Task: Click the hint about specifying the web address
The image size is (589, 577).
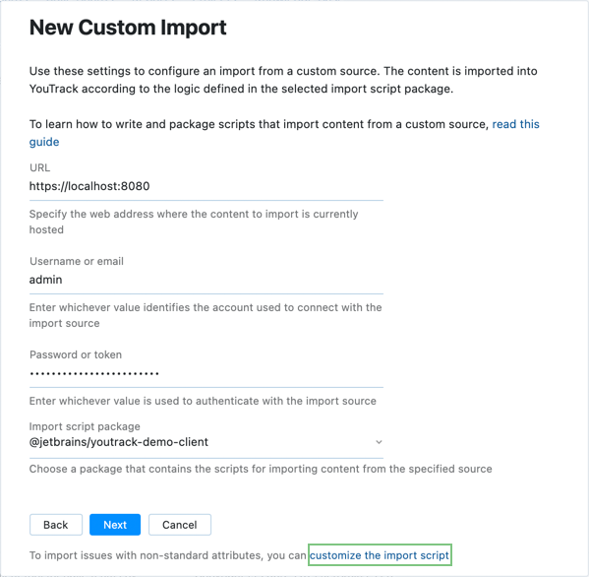Action: [x=194, y=222]
